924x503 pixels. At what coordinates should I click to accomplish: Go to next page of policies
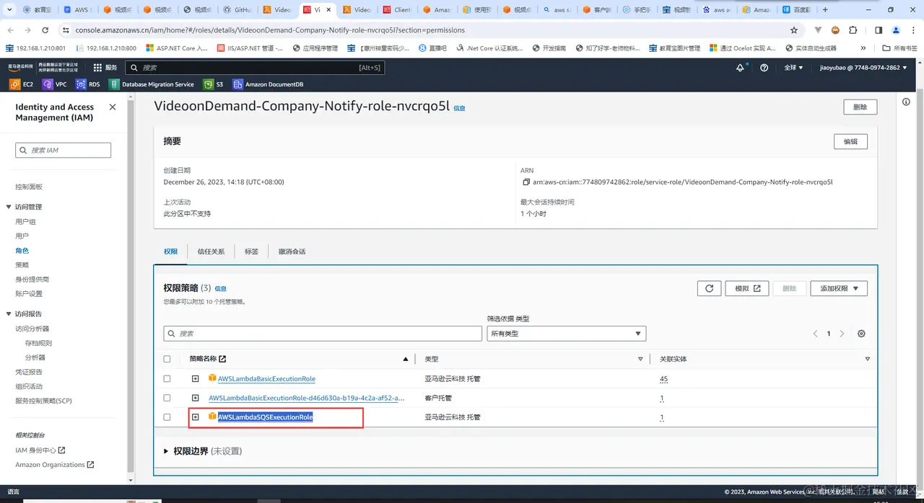click(842, 334)
